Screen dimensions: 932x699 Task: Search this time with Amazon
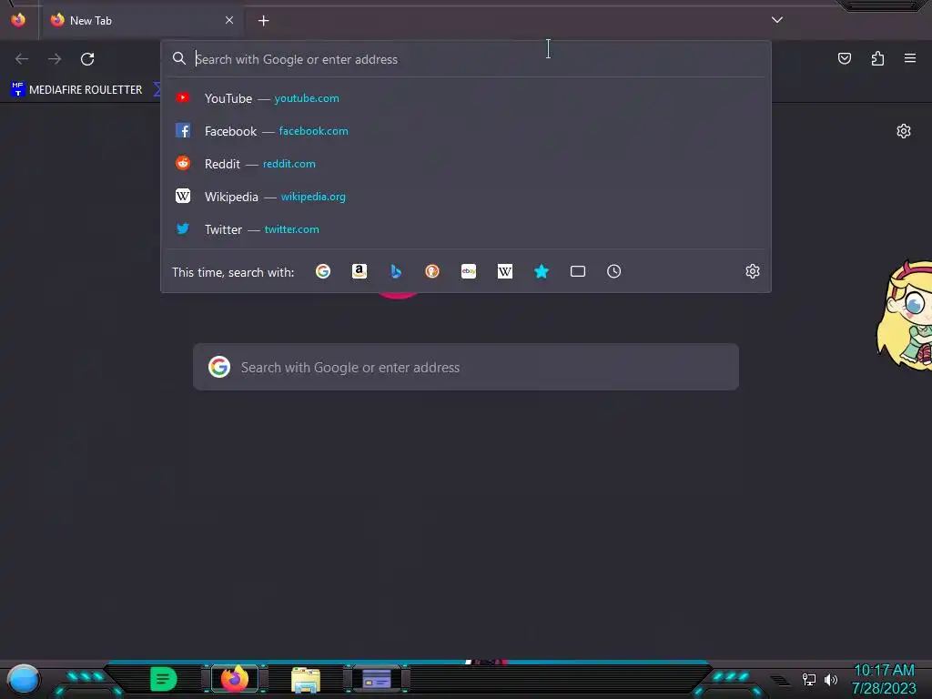359,271
